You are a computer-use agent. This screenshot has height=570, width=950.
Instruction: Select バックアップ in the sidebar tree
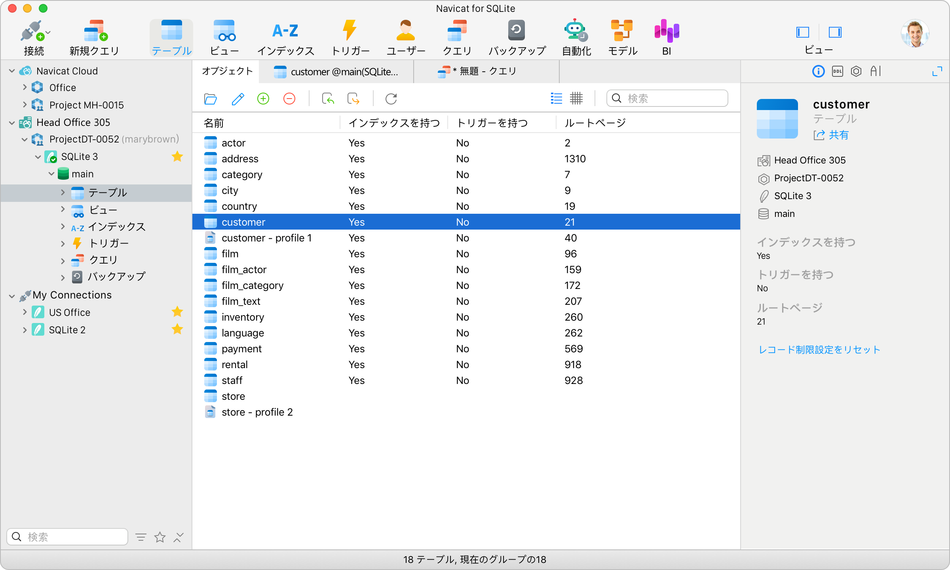click(117, 276)
